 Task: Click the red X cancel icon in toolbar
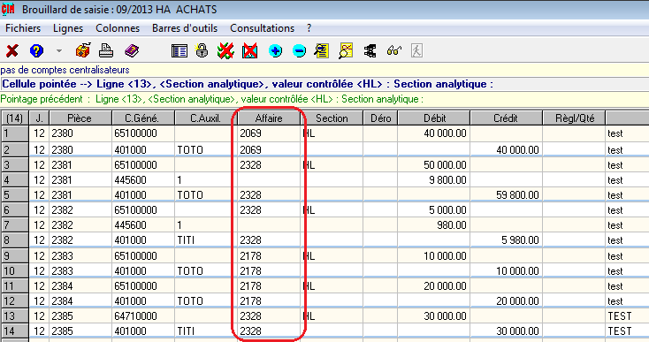coord(12,51)
